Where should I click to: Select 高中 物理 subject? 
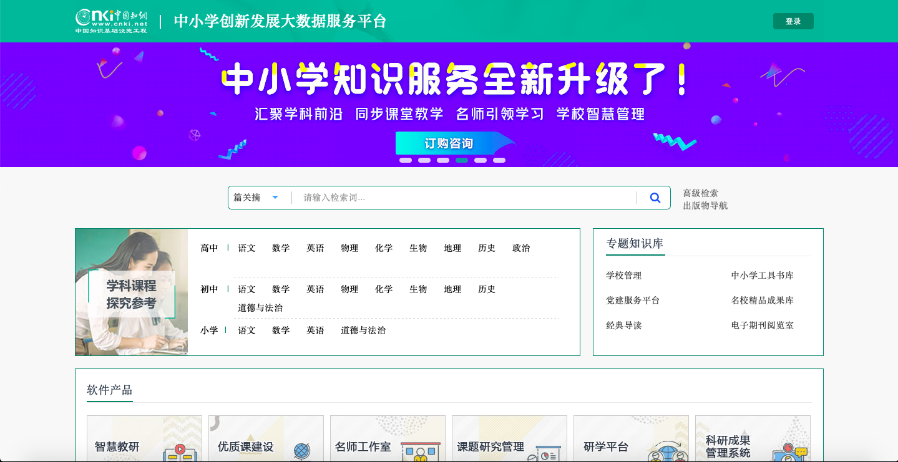coord(349,248)
